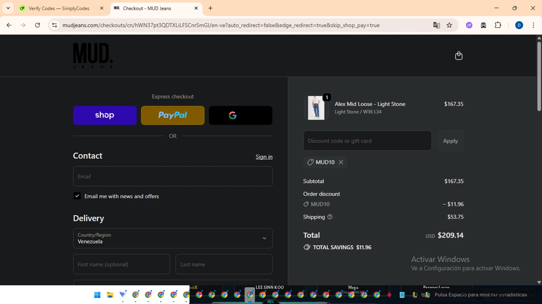The width and height of the screenshot is (542, 304).
Task: Go forward in browser history
Action: tap(23, 25)
